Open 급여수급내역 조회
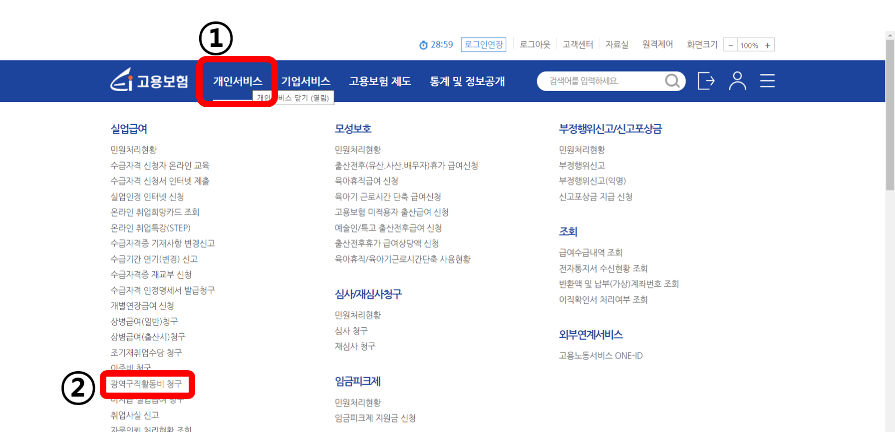Viewport: 895px width, 432px height. tap(591, 252)
